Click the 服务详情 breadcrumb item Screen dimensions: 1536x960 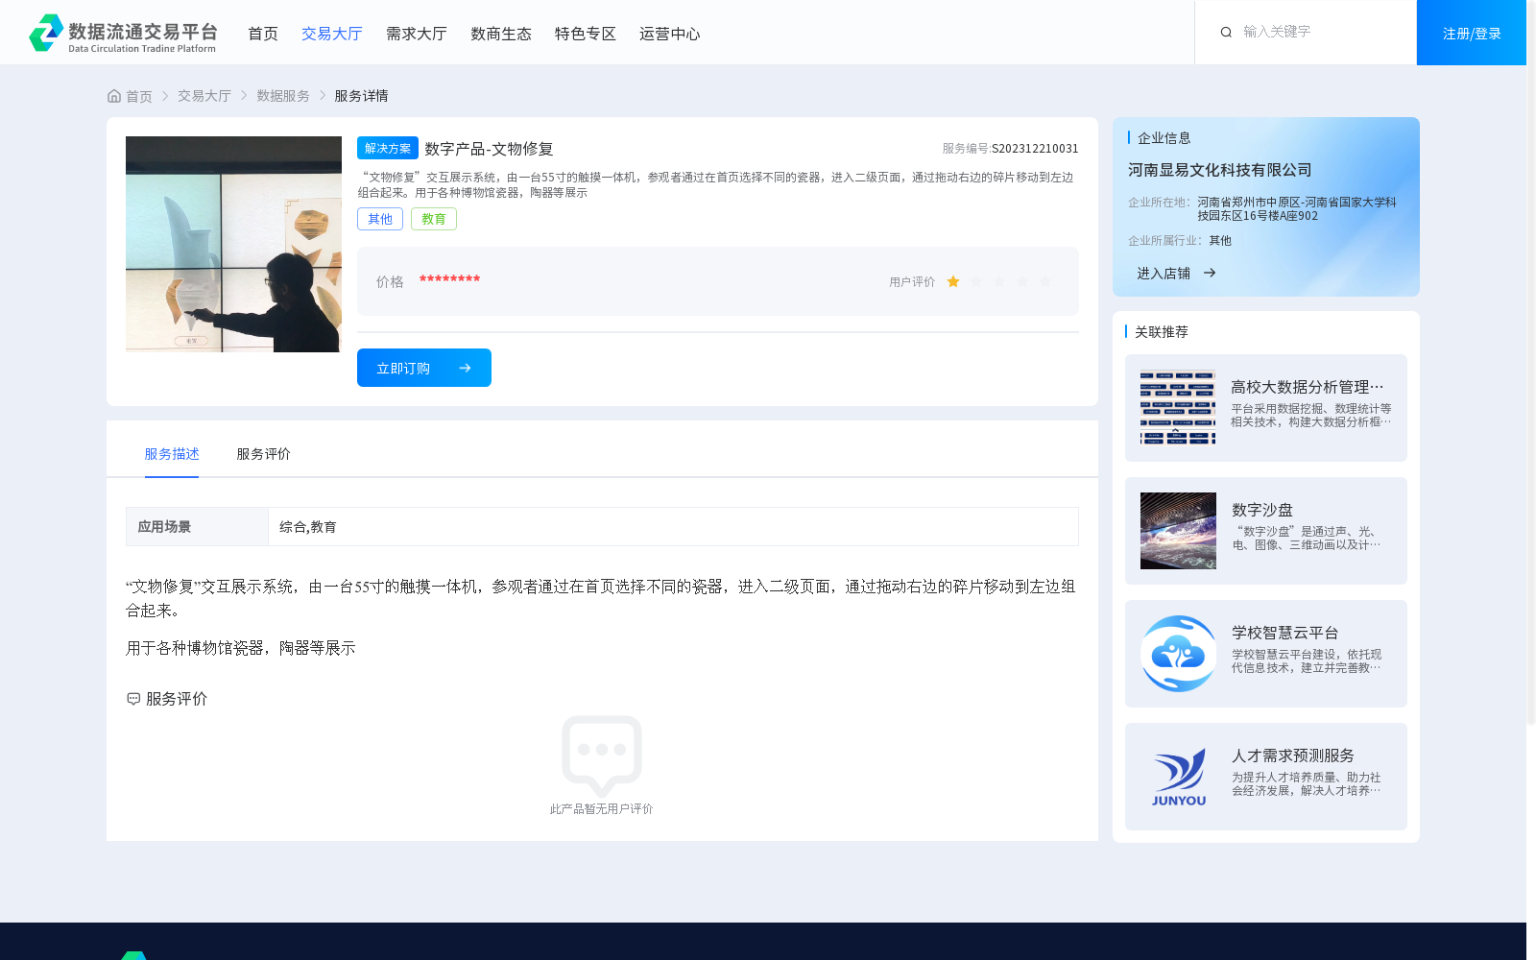pos(361,96)
